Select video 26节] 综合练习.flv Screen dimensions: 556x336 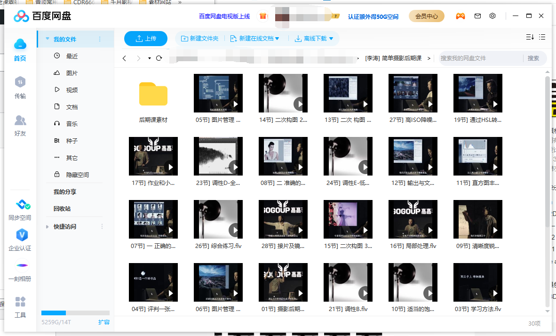[x=218, y=219]
